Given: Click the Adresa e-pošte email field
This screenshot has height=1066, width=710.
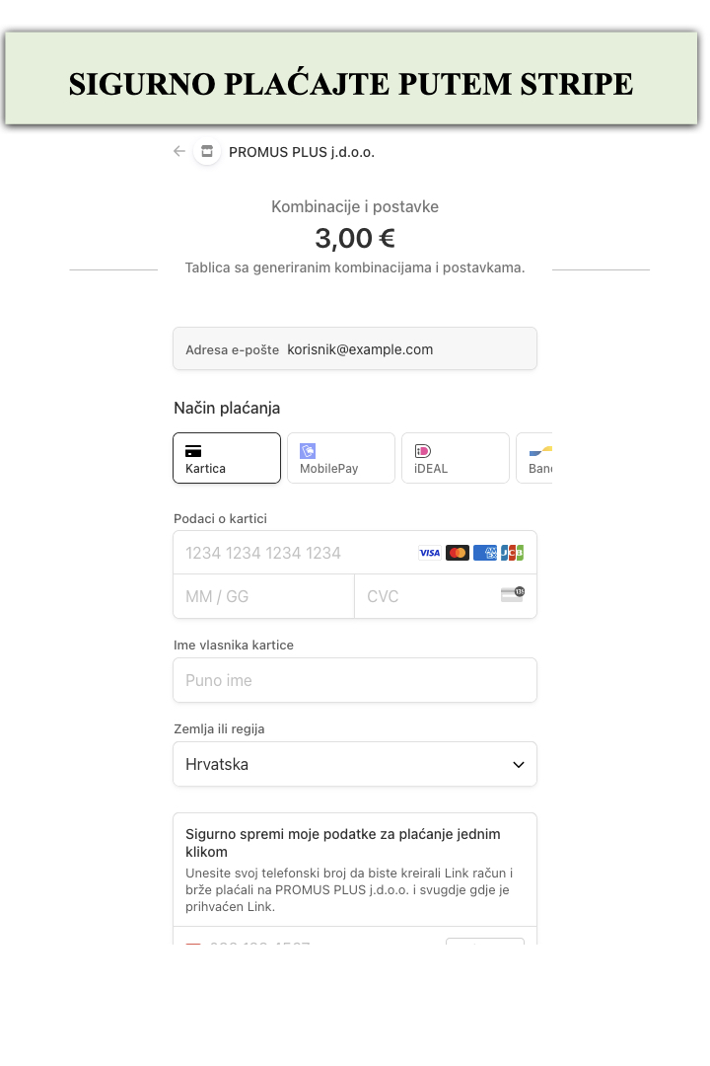Looking at the screenshot, I should point(355,348).
